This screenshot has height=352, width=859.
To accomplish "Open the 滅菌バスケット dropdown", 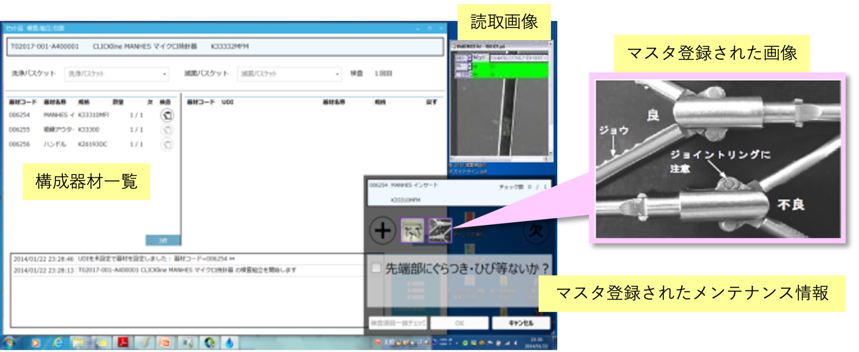I will 289,74.
